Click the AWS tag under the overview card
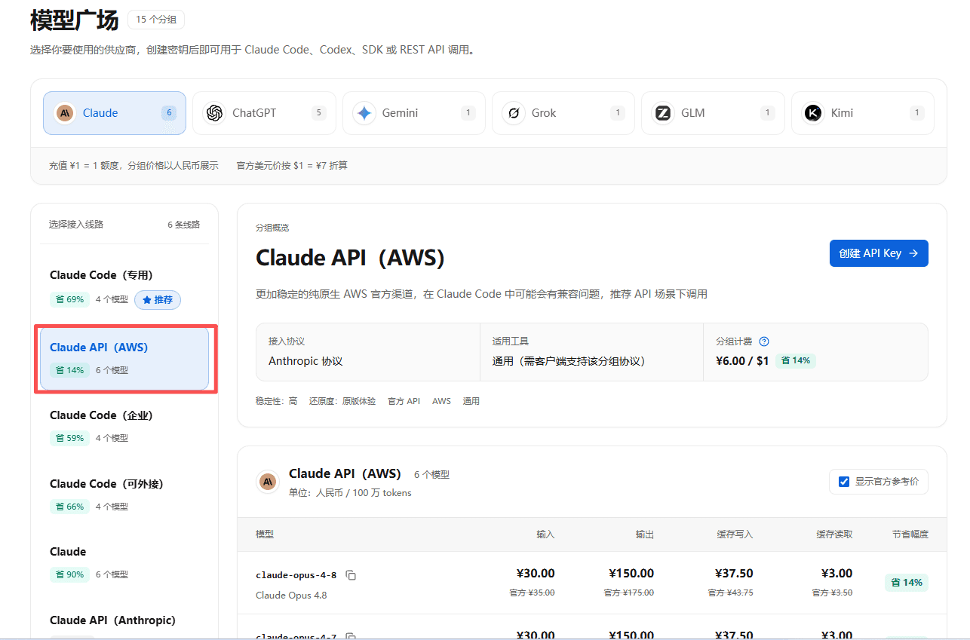The width and height of the screenshot is (970, 640). (x=441, y=402)
